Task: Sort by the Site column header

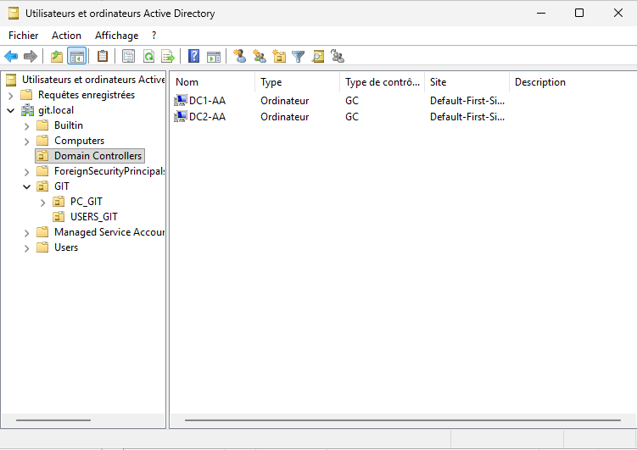Action: pos(467,82)
